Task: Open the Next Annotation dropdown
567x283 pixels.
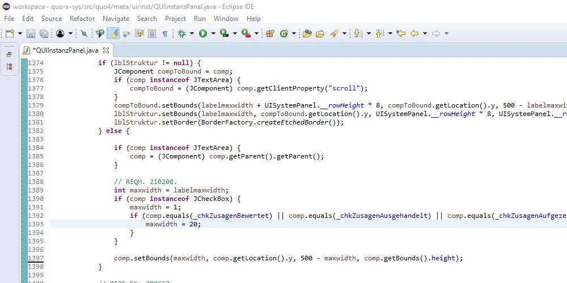Action: pyautogui.click(x=369, y=33)
